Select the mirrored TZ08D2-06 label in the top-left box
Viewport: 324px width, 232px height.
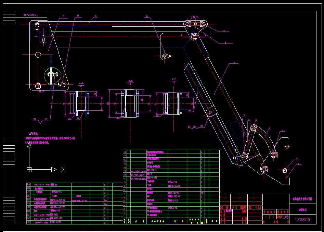[30, 15]
